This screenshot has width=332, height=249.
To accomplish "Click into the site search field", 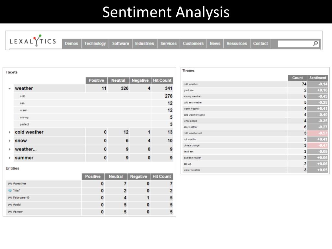I will (x=294, y=43).
